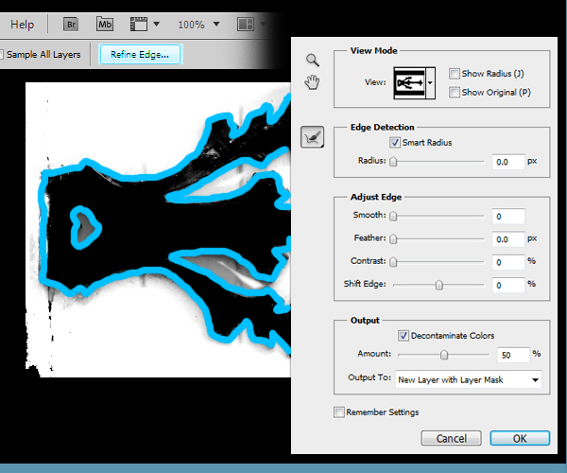Click the Contrast slider handle
This screenshot has height=473, width=567.
tap(393, 262)
